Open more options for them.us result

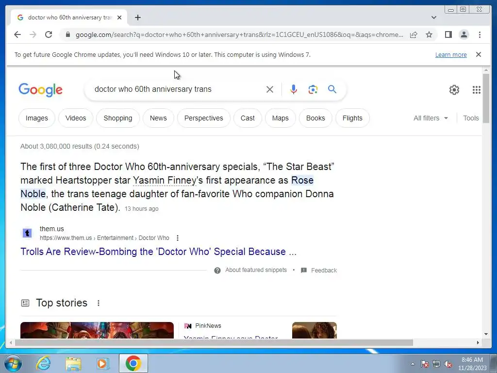[178, 238]
